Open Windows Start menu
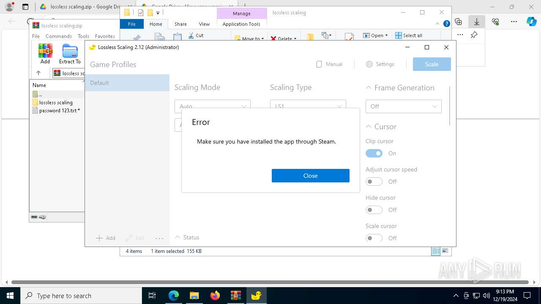The image size is (541, 304). click(x=10, y=296)
